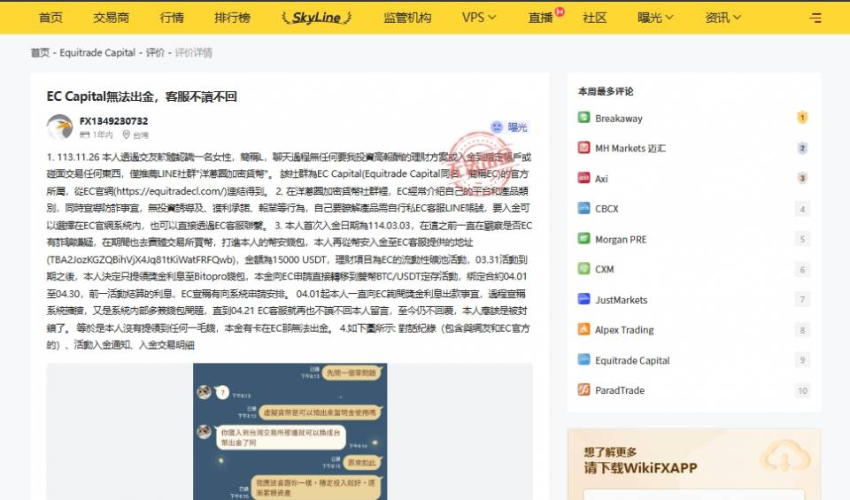Expand the 资讯 dropdown in navbar

click(722, 18)
